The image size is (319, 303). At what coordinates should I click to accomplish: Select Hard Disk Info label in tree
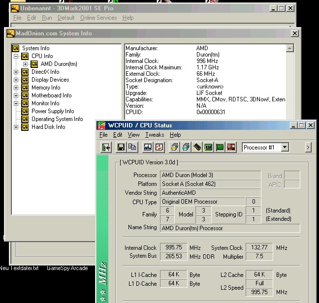(48, 127)
